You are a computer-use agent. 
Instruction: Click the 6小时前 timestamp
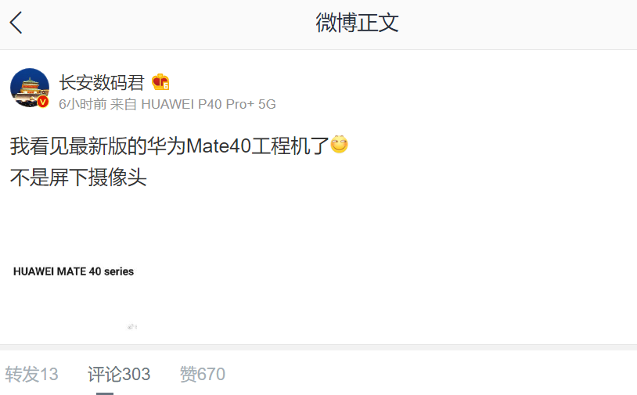point(83,104)
